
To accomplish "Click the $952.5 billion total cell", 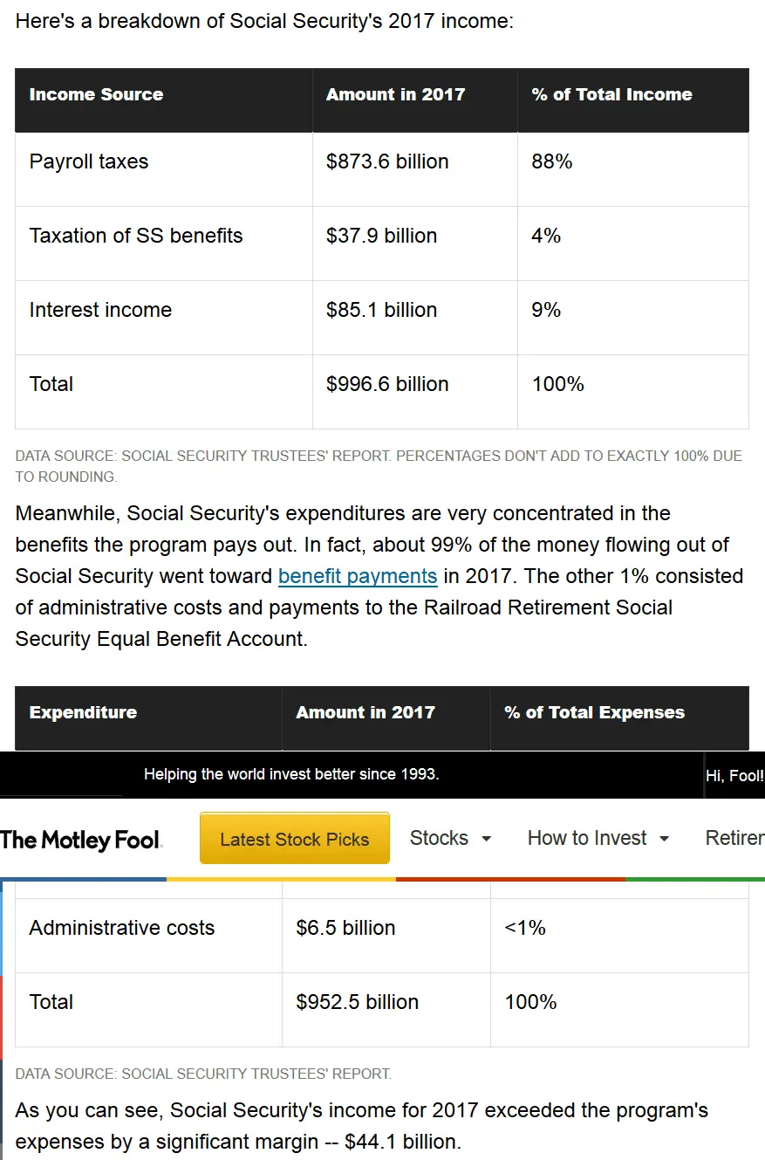I will [358, 1002].
